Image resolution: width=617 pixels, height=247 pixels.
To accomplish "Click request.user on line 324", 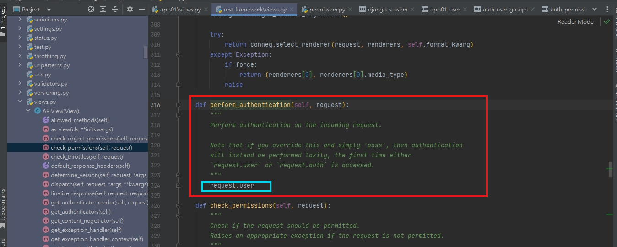I will coord(232,185).
